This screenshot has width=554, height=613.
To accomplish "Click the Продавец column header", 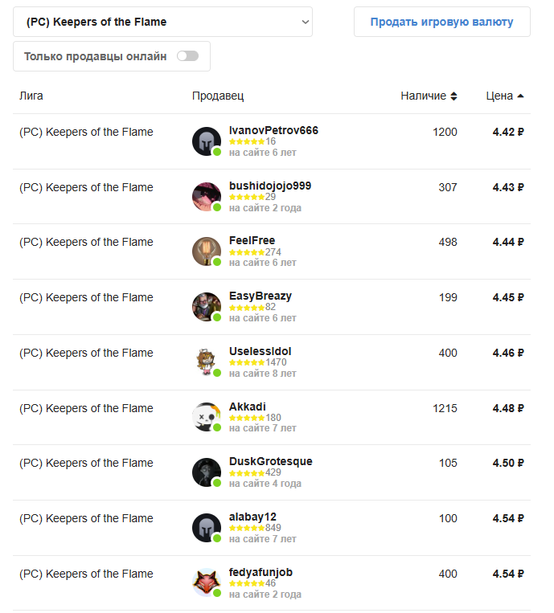I will click(x=218, y=96).
